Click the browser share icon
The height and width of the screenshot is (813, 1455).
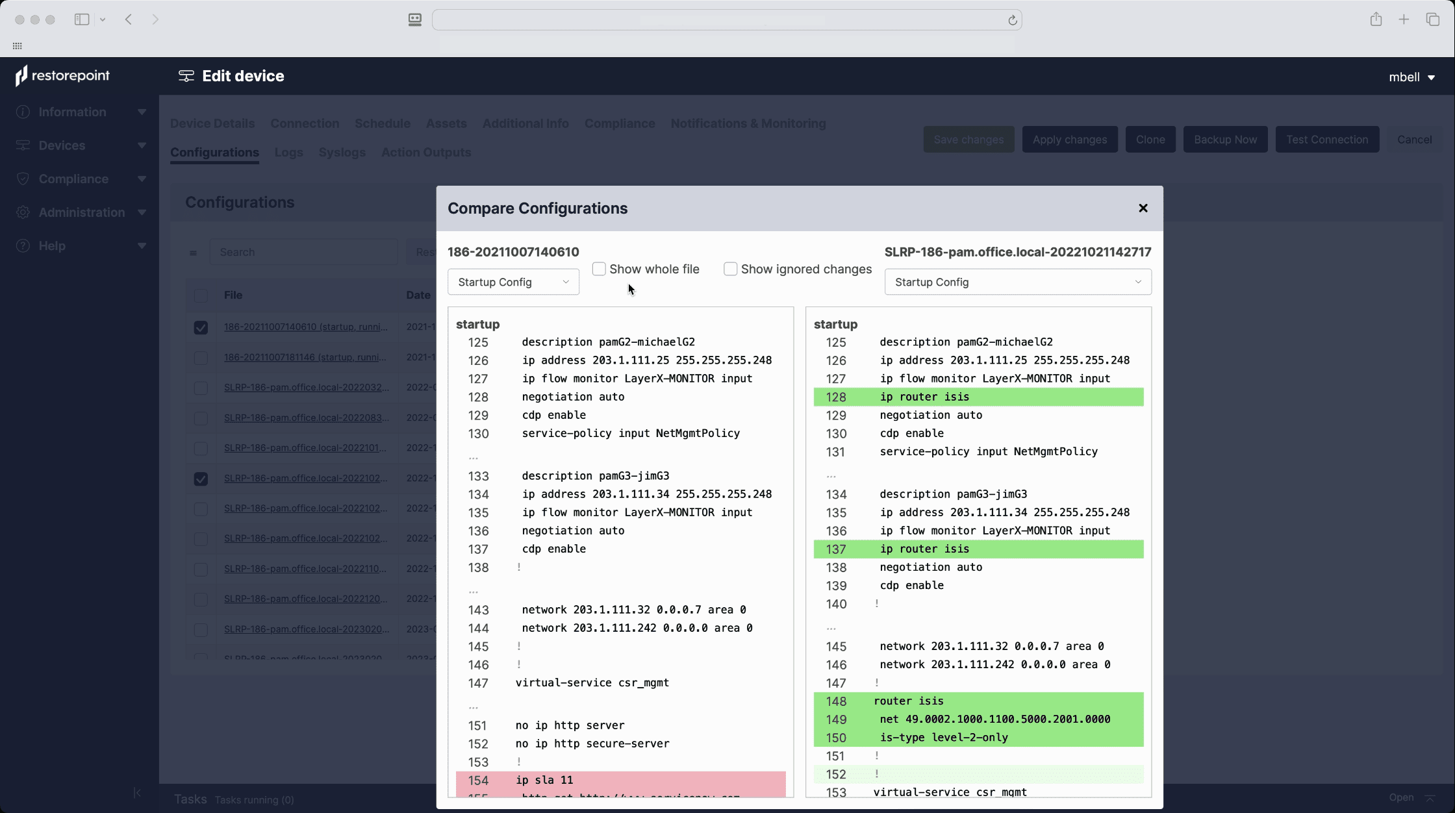point(1376,19)
